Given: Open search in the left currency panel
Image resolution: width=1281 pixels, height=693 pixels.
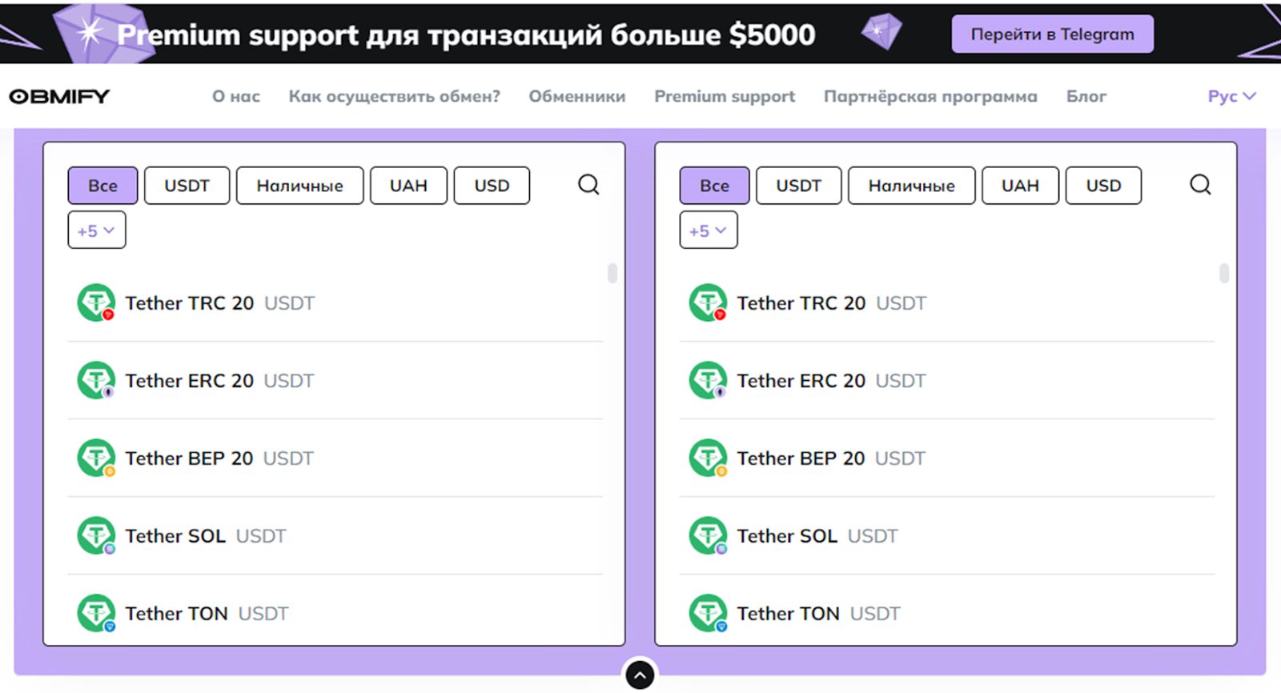Looking at the screenshot, I should point(588,185).
